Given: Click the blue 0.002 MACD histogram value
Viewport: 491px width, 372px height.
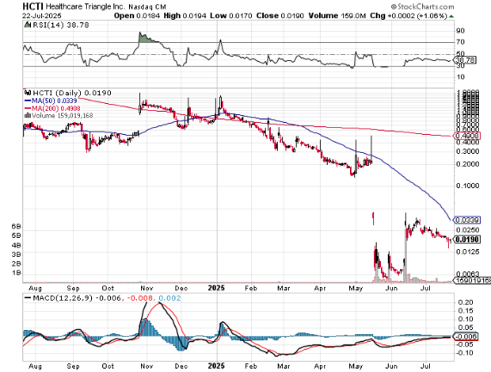Looking at the screenshot, I should [169, 298].
